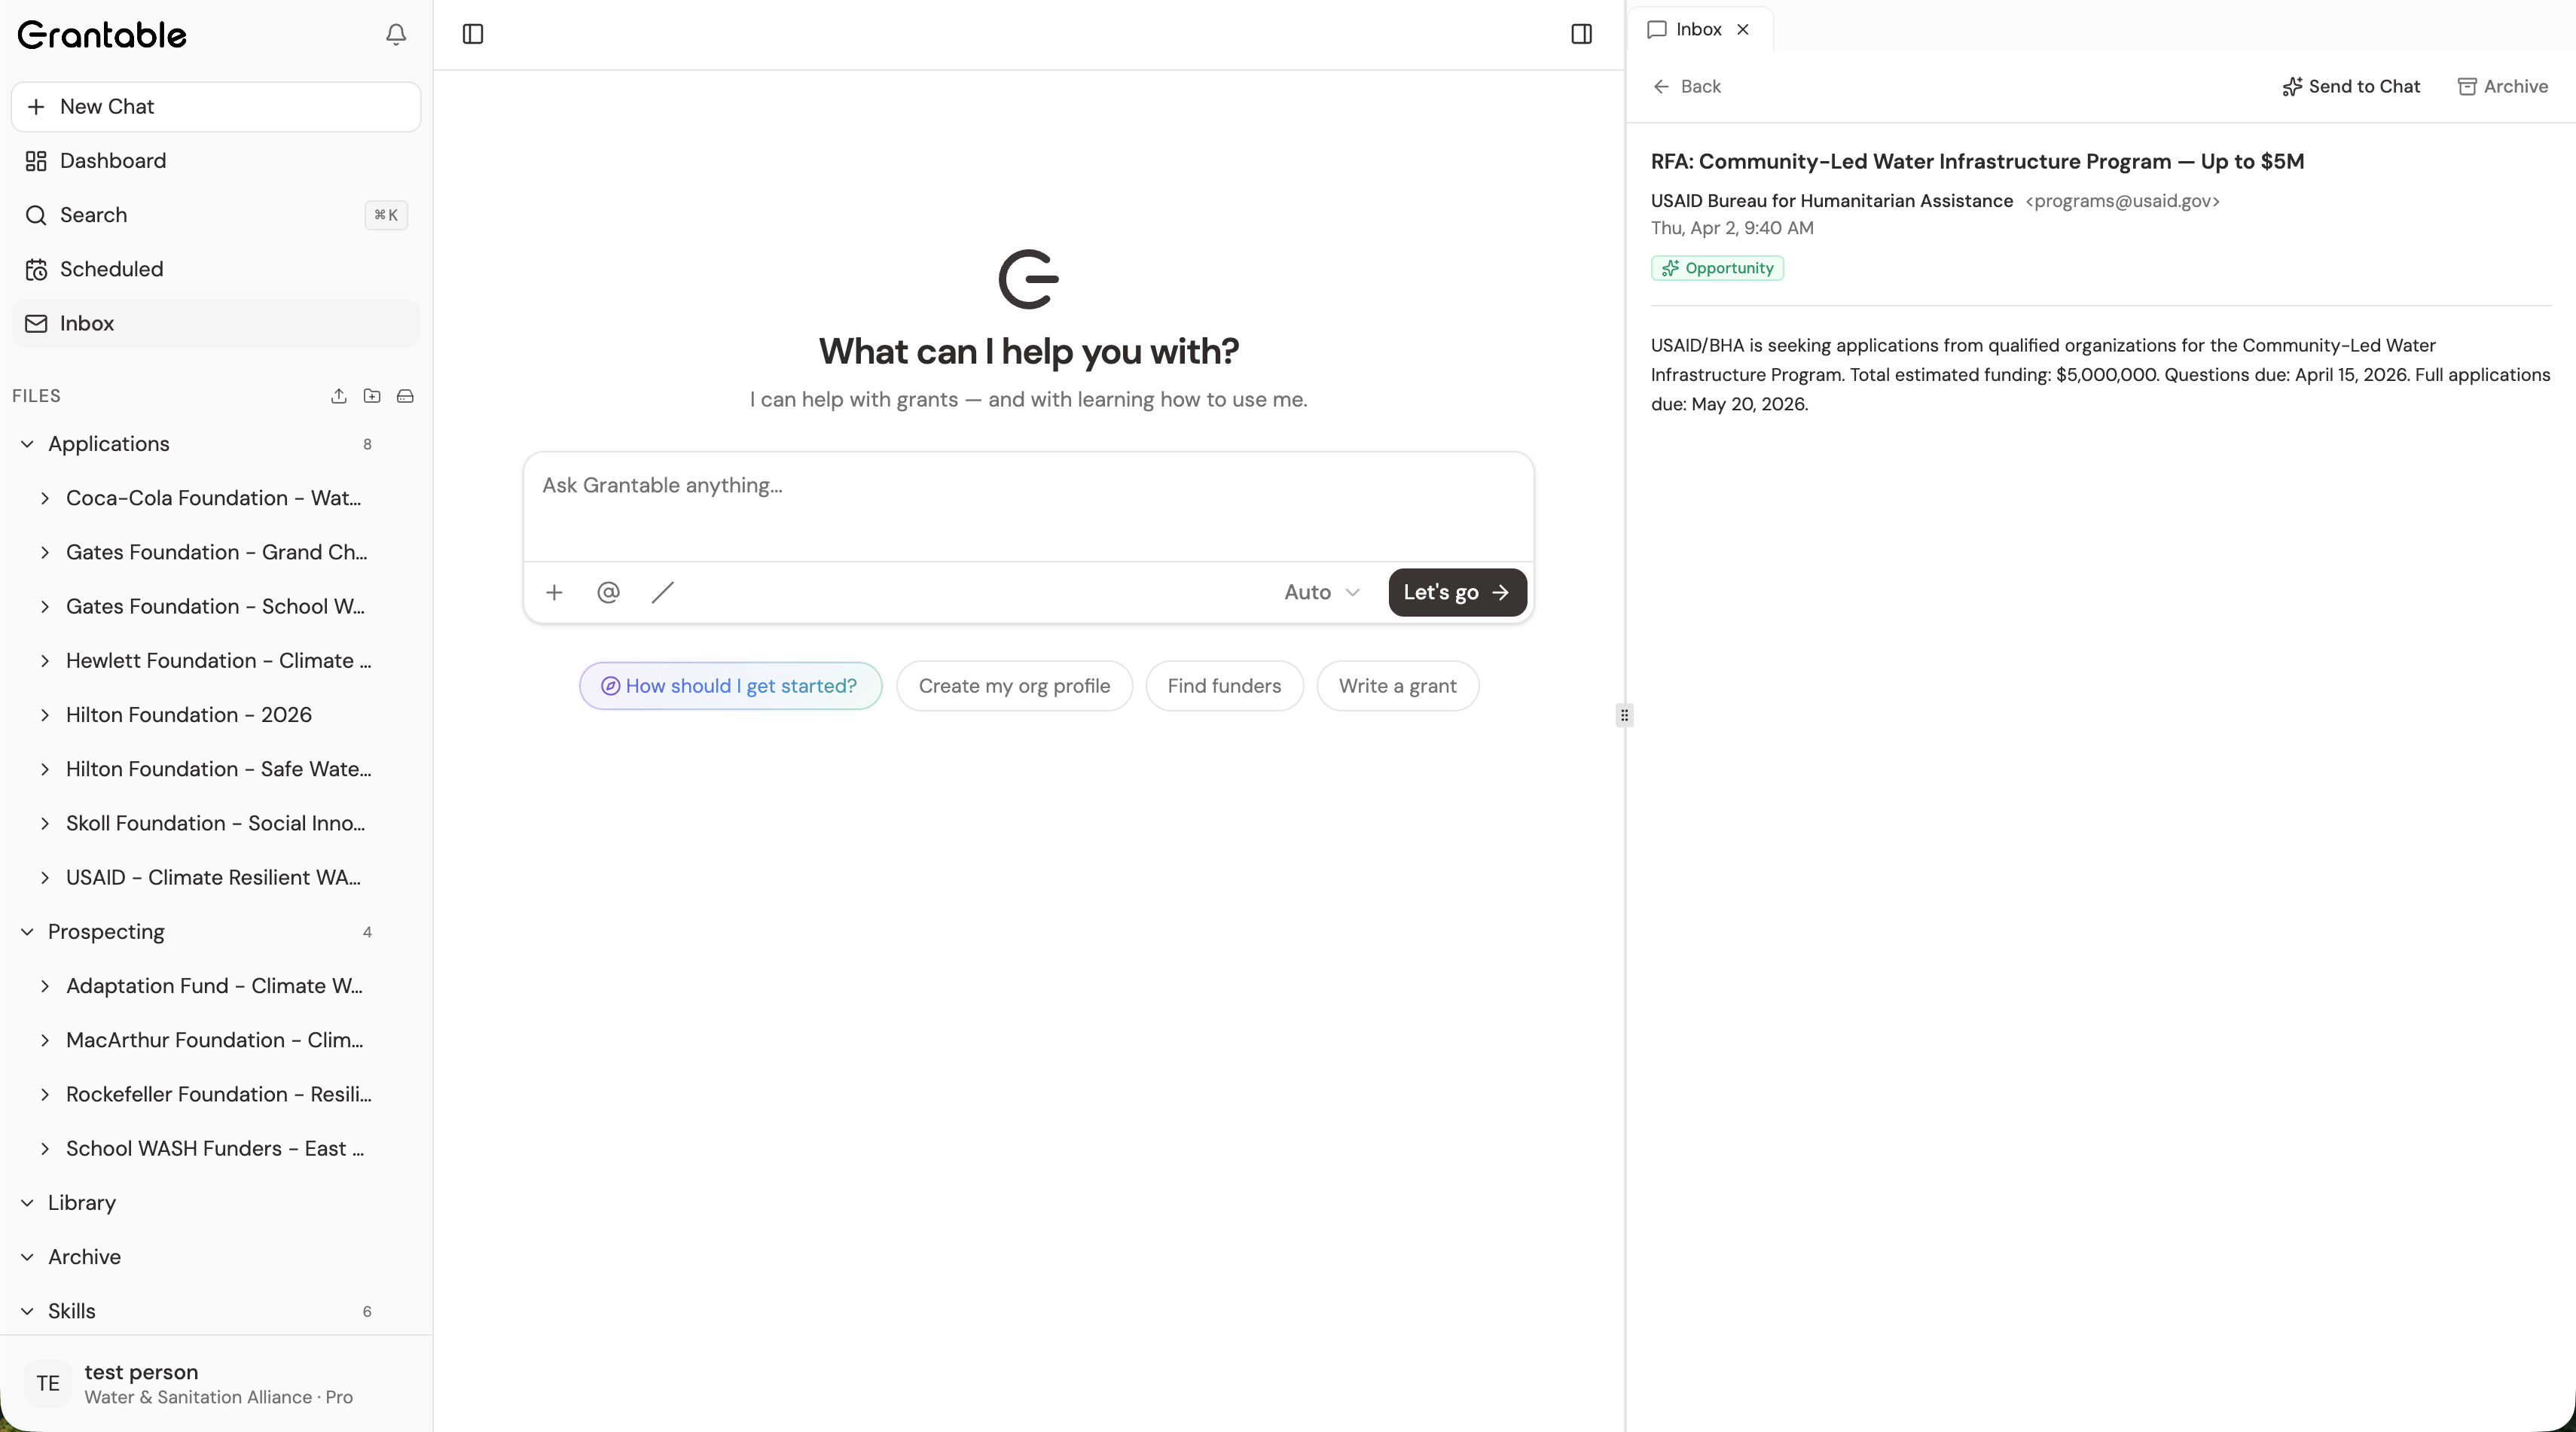2576x1432 pixels.
Task: Create a new folder in FILES section
Action: 372,396
